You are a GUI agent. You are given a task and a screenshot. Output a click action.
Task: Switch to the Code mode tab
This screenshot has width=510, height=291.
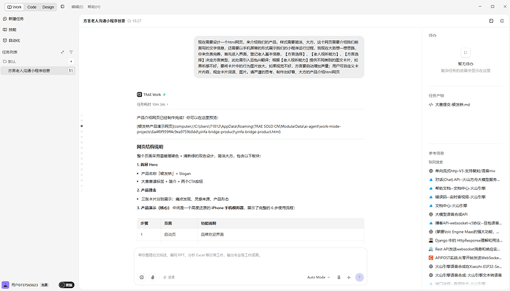tap(32, 7)
